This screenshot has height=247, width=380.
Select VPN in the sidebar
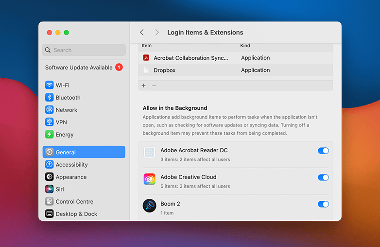[x=84, y=122]
